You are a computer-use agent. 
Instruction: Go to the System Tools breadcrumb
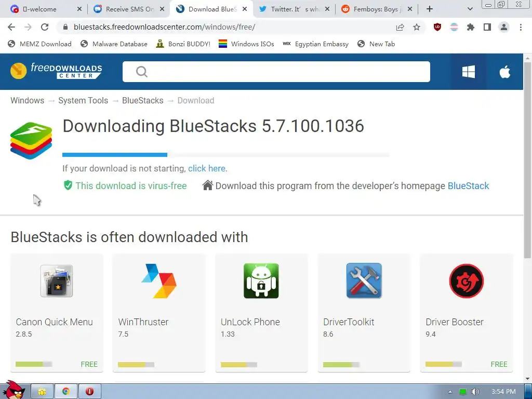tap(83, 101)
